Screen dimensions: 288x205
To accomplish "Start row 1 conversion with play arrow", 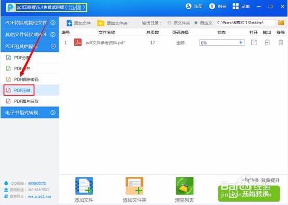I will 241,43.
